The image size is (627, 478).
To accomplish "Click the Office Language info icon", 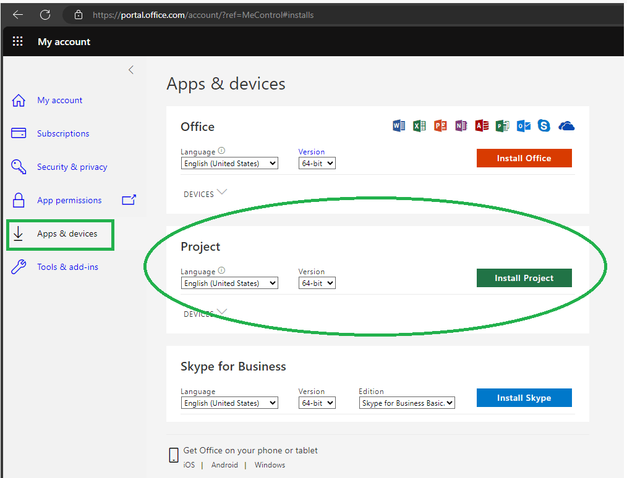I will point(221,151).
